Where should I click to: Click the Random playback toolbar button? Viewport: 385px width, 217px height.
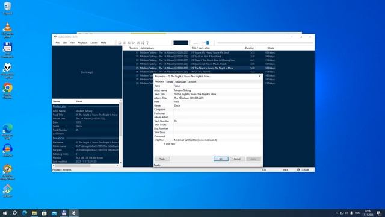tap(143, 43)
